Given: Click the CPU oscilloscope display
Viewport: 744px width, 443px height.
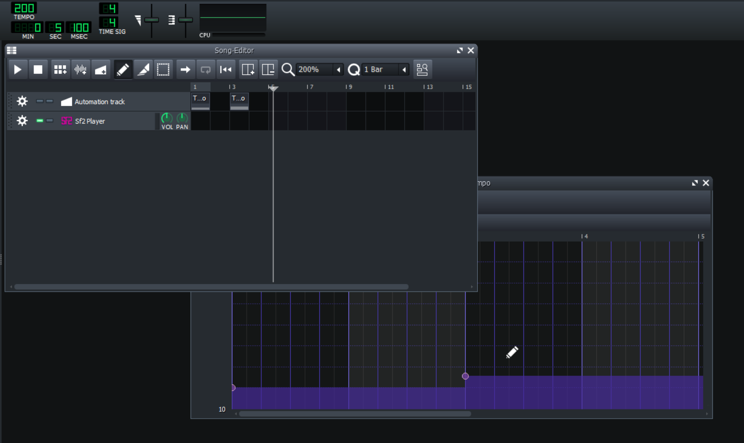Looking at the screenshot, I should click(233, 18).
